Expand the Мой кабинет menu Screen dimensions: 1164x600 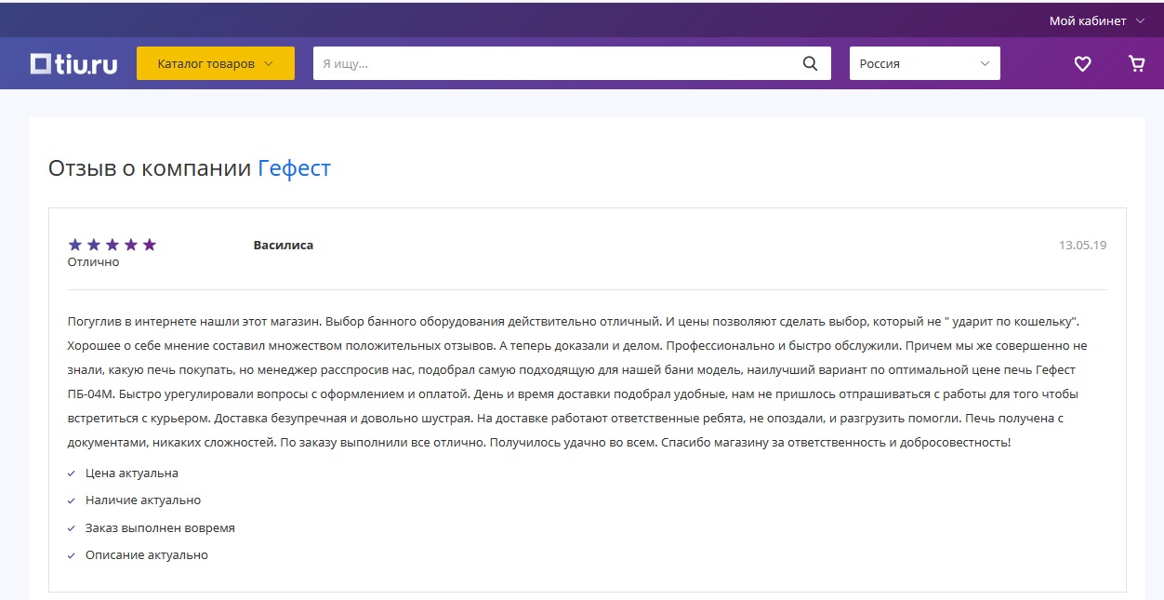pos(1097,20)
